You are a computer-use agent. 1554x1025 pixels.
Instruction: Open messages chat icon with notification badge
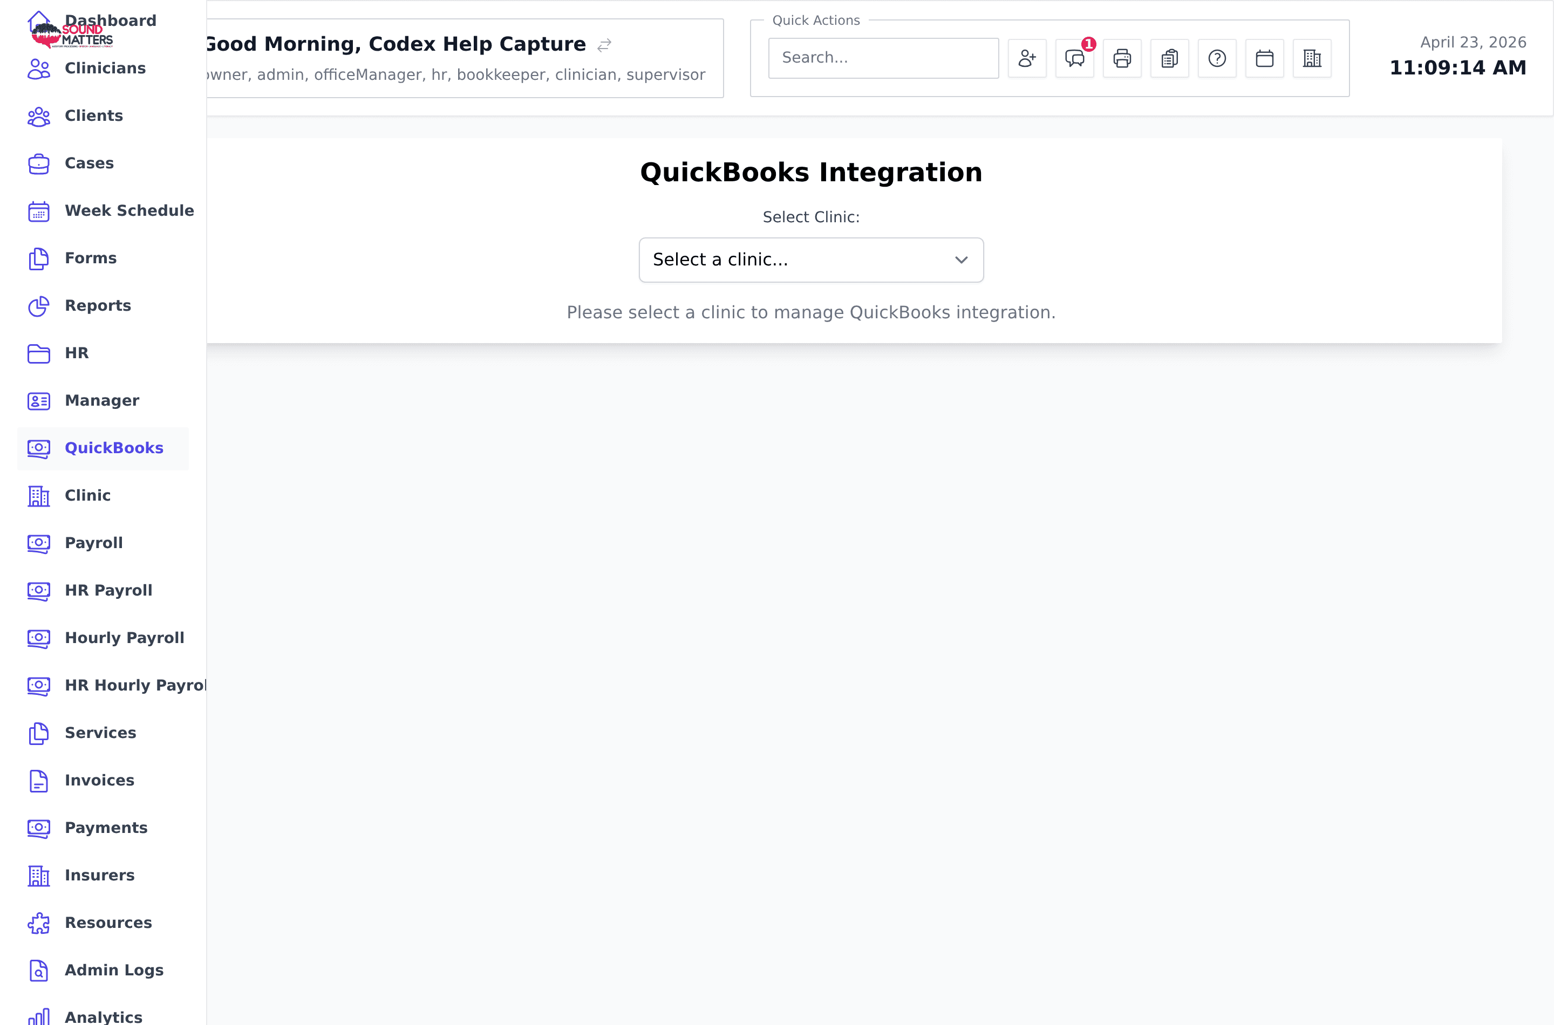click(1075, 58)
